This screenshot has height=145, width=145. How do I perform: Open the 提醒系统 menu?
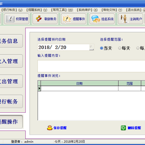[x=36, y=10]
